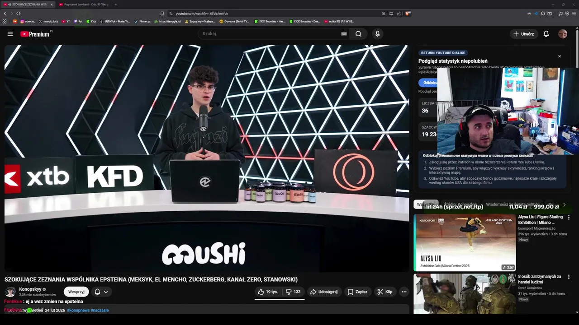Open the Rat Twitch bookmark
Image resolution: width=579 pixels, height=325 pixels.
[x=78, y=21]
